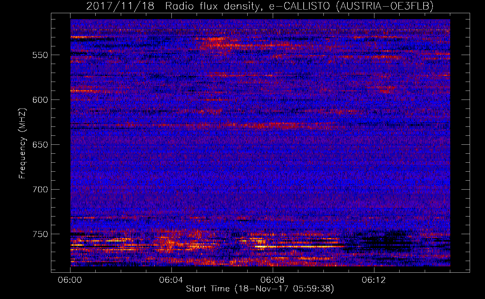485x299 pixels.
Task: Click the 600 frequency tick label
Action: click(40, 100)
